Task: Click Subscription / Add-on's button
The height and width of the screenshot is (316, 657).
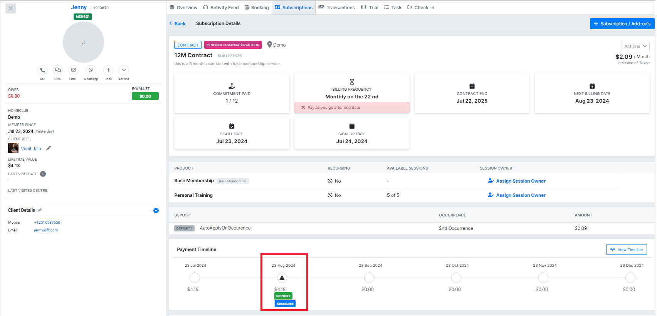Action: click(622, 24)
